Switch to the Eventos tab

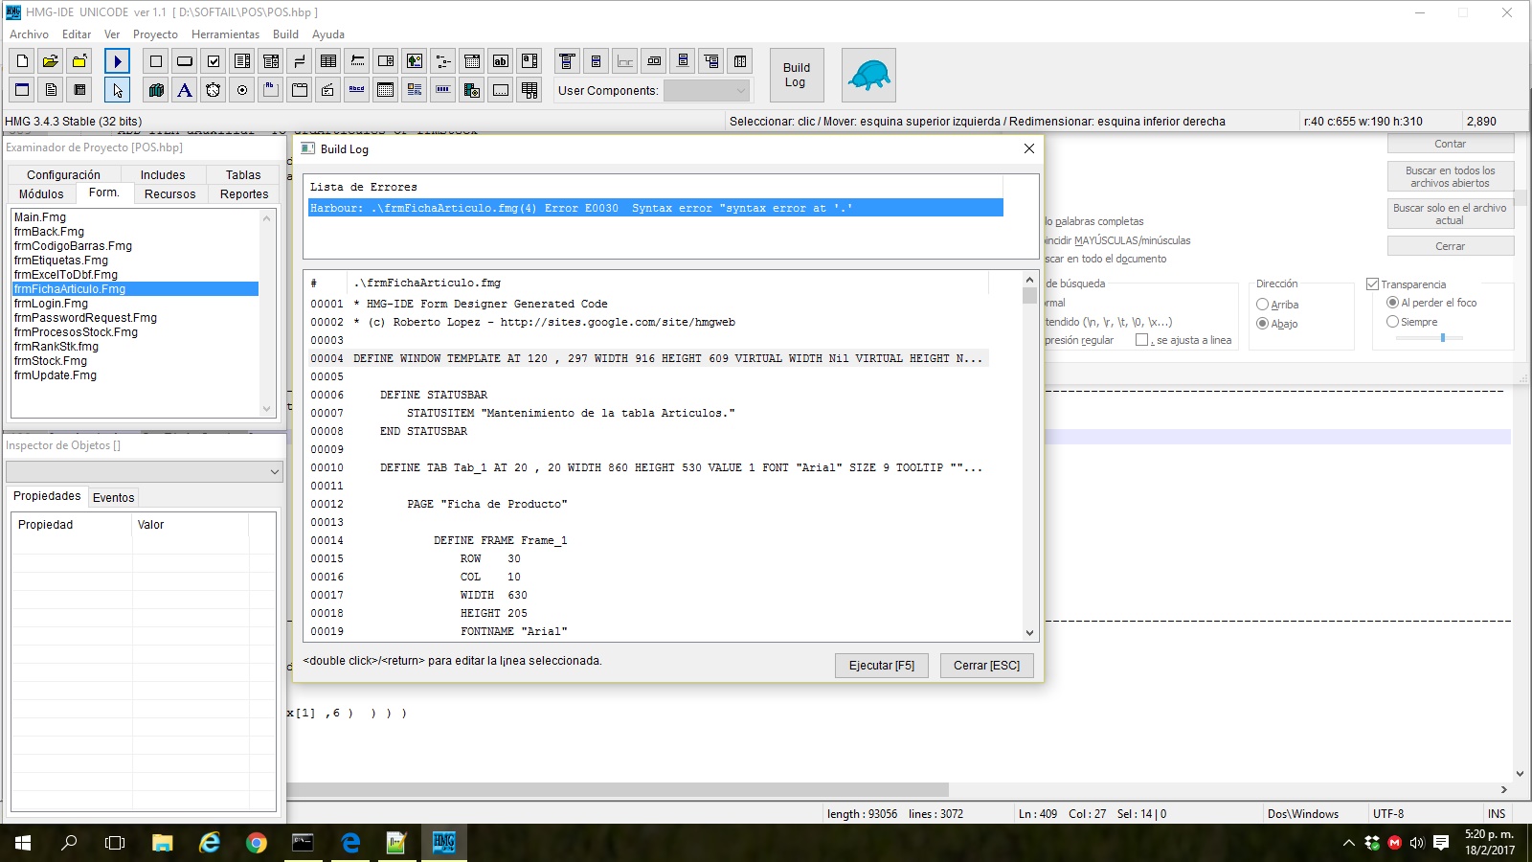click(x=113, y=497)
